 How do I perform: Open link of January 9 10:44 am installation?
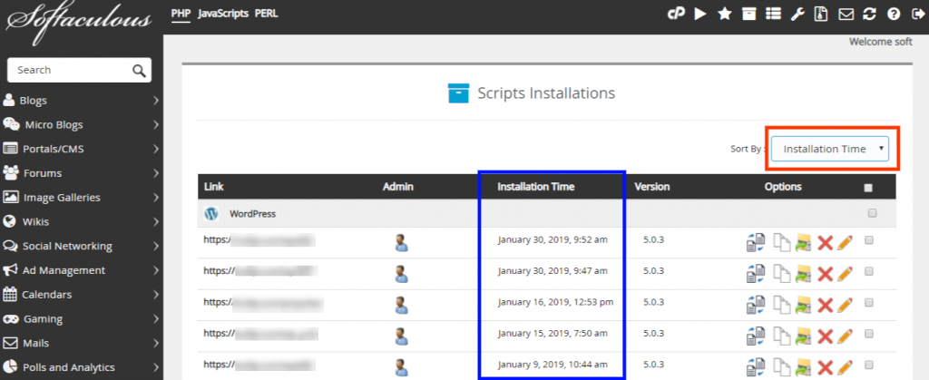coord(260,365)
